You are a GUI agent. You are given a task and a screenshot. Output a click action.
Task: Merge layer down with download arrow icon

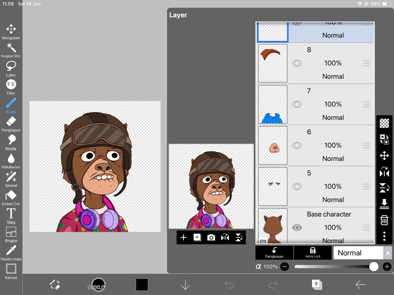(x=384, y=204)
